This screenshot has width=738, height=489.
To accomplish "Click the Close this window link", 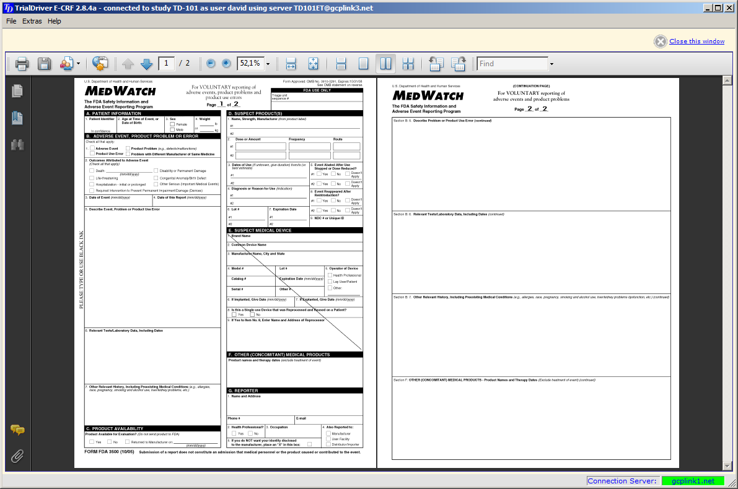I will (x=696, y=41).
